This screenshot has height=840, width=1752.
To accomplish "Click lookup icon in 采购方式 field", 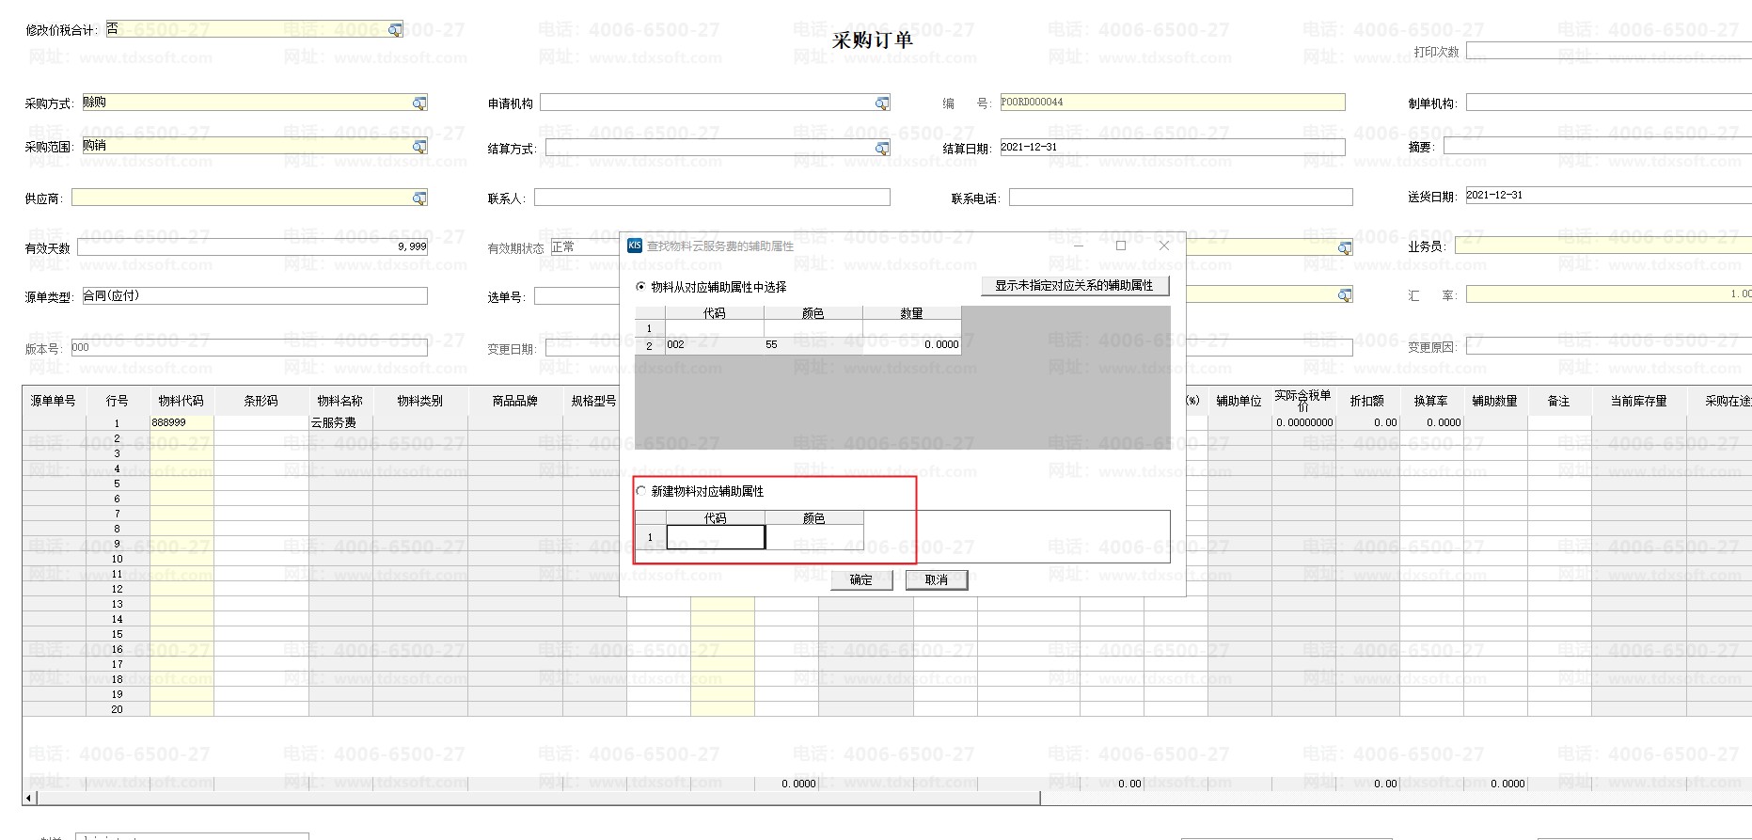I will coord(419,103).
